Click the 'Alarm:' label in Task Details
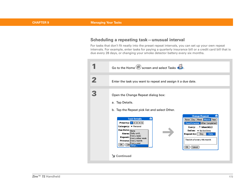This screenshot has width=244, height=189. pyautogui.click(x=126, y=133)
